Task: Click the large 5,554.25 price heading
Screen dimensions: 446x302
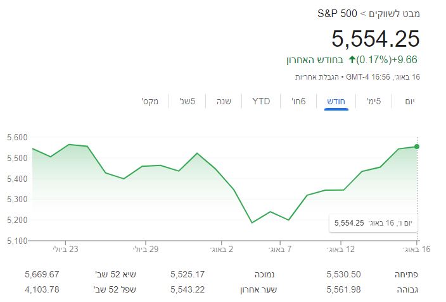Action: click(x=376, y=39)
